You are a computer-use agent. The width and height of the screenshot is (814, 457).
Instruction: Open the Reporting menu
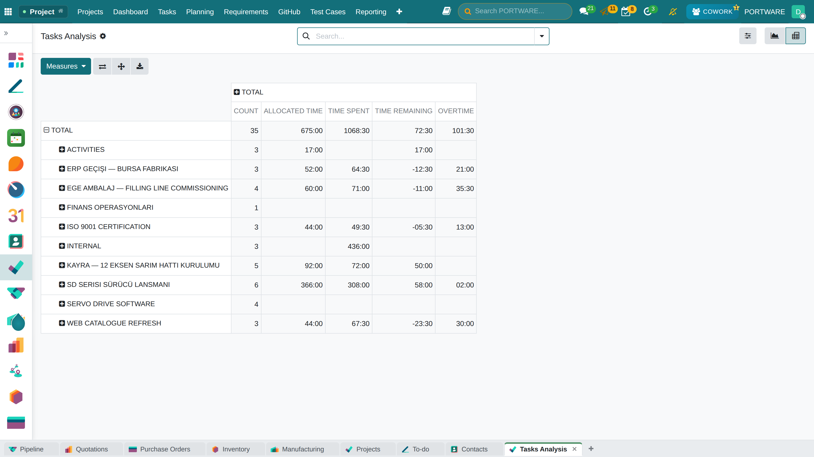pyautogui.click(x=371, y=12)
